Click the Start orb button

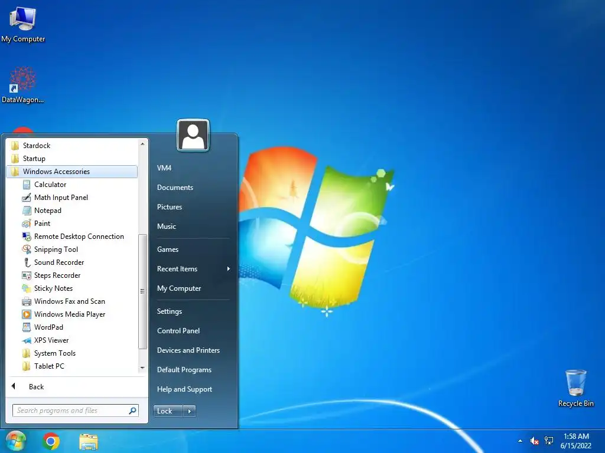15,441
